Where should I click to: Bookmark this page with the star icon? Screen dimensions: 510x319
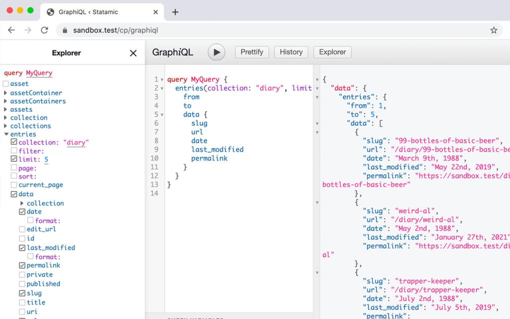494,30
